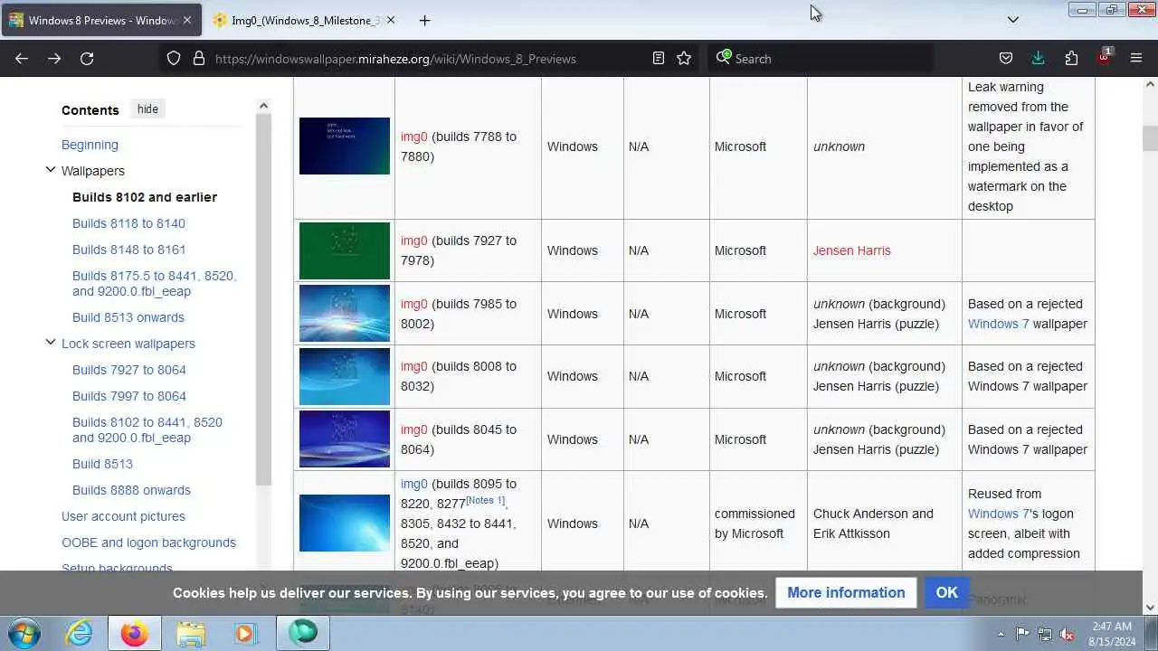Open thumbnail for builds 8045 to 8064

click(345, 439)
